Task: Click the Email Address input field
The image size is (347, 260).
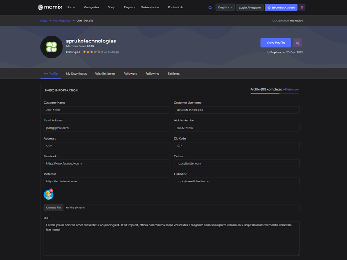Action: point(106,128)
